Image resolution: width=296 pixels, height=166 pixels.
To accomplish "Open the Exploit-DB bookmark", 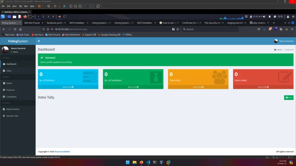I will [89, 35].
